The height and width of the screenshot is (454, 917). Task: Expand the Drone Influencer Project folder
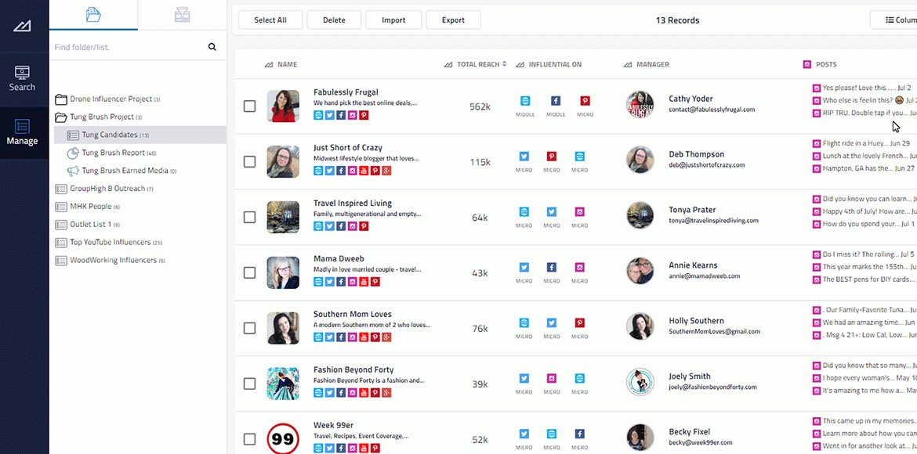pyautogui.click(x=61, y=99)
